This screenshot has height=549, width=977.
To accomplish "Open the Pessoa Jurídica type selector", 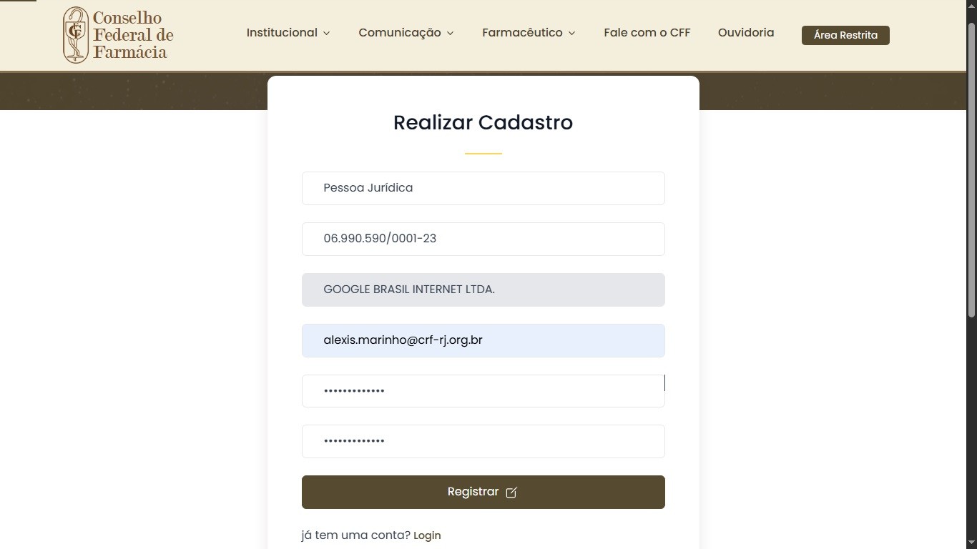I will click(483, 188).
